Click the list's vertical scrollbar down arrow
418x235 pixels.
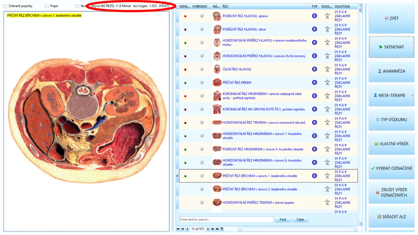click(360, 223)
